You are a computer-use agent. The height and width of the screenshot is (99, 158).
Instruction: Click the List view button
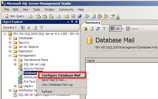(115, 29)
